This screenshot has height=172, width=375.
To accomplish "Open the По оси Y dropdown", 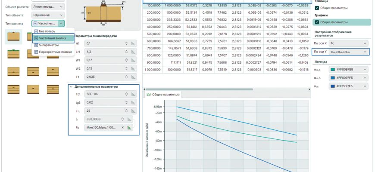I will (x=348, y=52).
